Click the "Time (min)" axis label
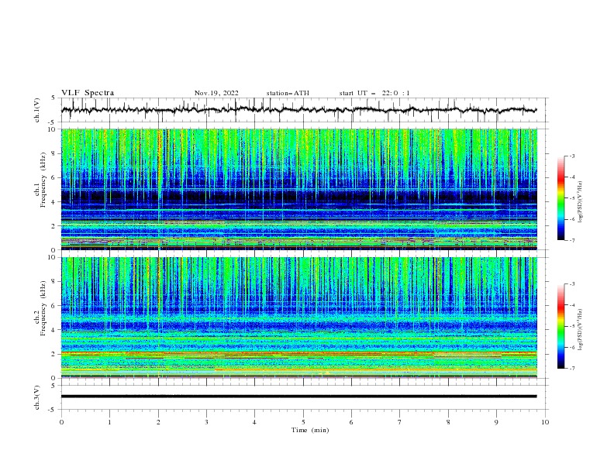The height and width of the screenshot is (474, 614). click(x=310, y=430)
